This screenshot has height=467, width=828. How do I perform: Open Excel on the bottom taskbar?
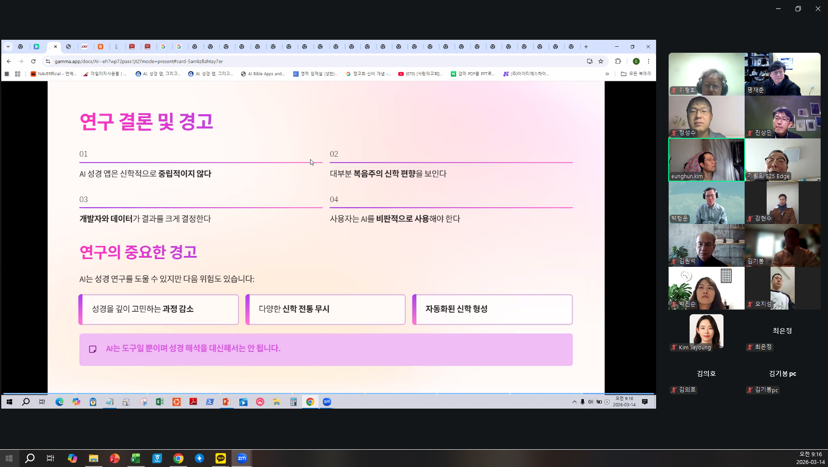click(x=136, y=458)
